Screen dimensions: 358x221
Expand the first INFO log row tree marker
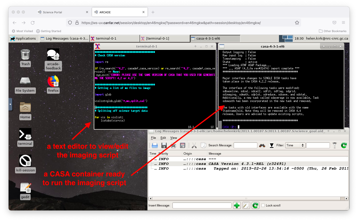tap(152, 159)
